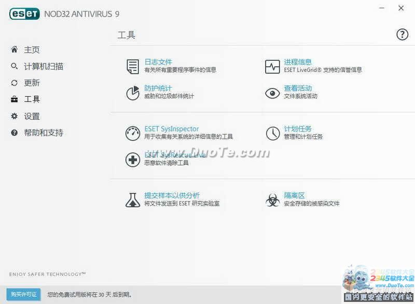Open help via question mark icon

pos(402,35)
